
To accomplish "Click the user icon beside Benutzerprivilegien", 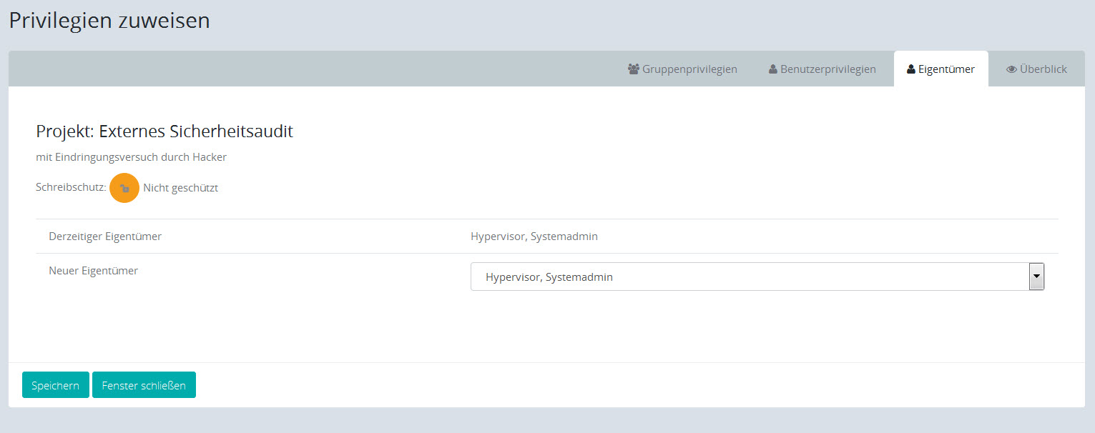I will (773, 69).
